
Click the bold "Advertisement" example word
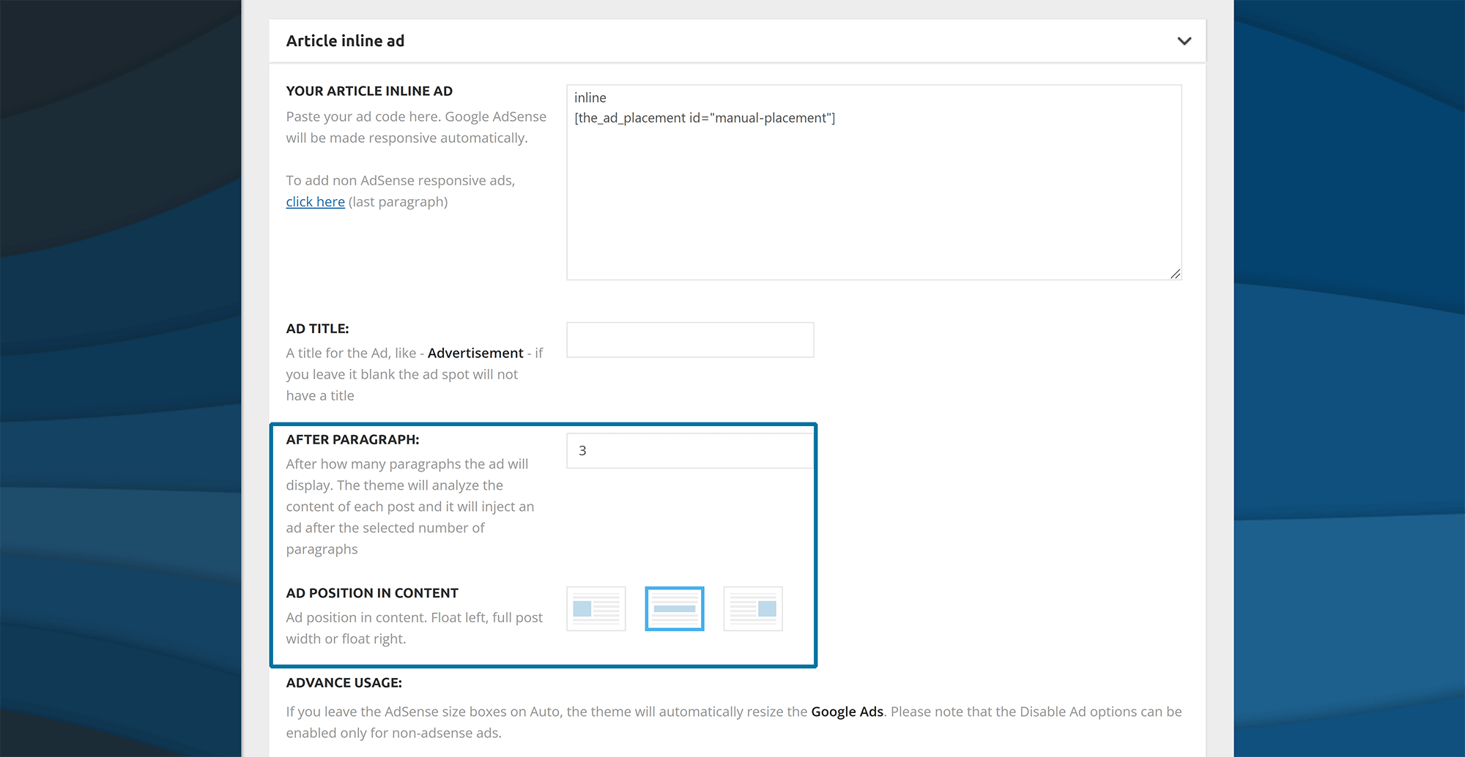pyautogui.click(x=475, y=353)
